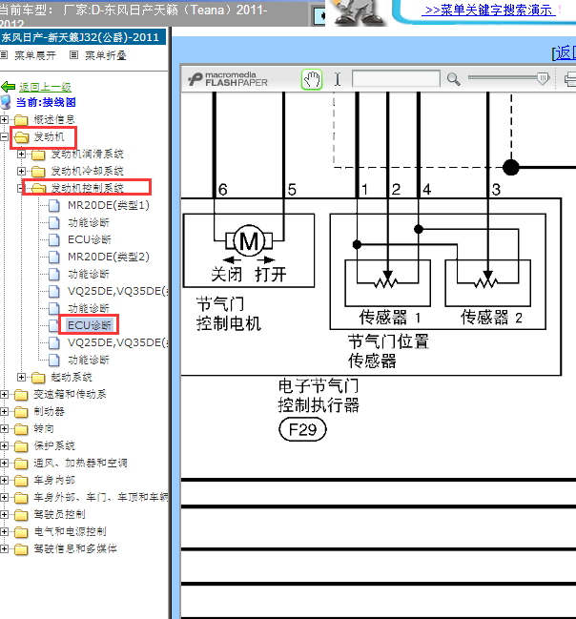The image size is (576, 619).
Task: Click the folder icon for 起动系统
Action: click(38, 378)
